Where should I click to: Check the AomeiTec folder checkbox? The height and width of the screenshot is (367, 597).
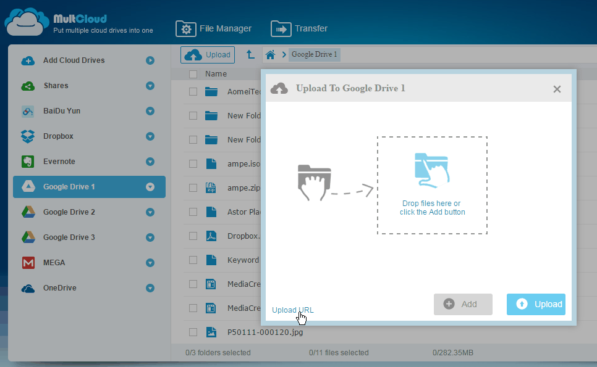193,91
